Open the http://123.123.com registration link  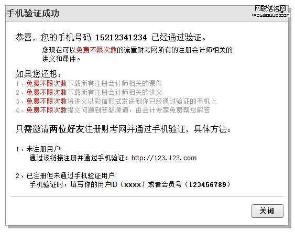point(164,158)
